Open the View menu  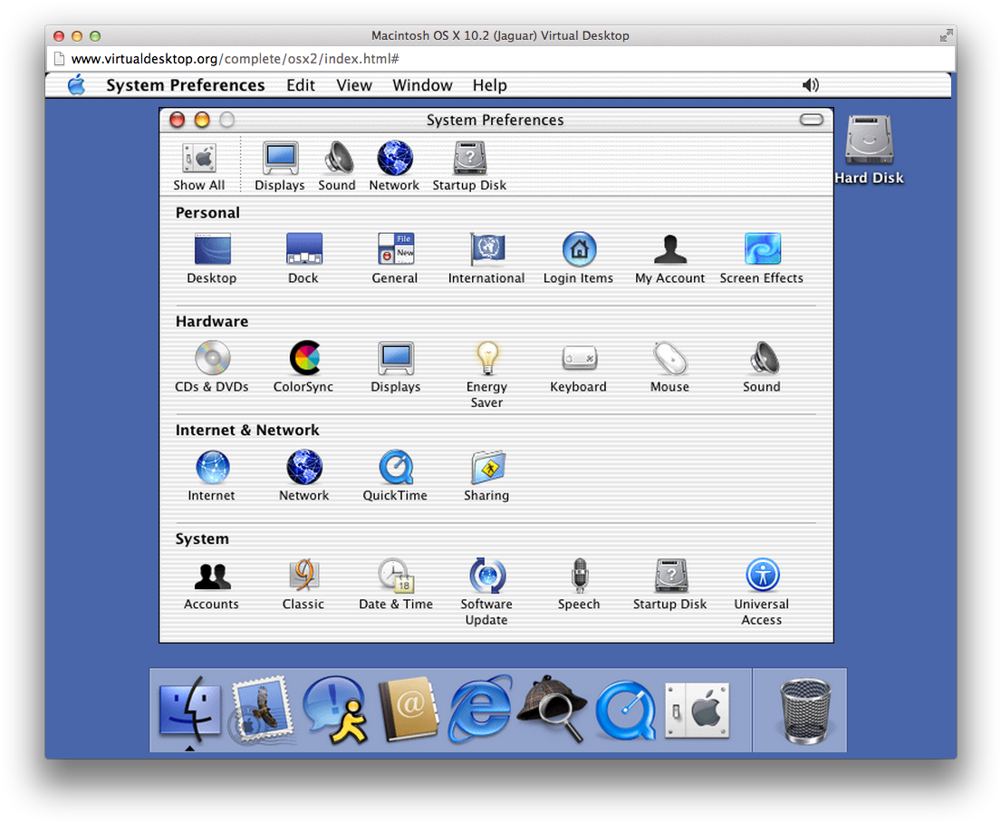point(353,85)
